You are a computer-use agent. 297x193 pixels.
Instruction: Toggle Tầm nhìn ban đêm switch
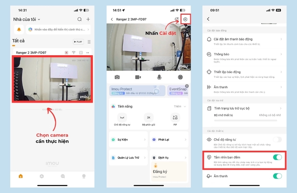[277, 157]
